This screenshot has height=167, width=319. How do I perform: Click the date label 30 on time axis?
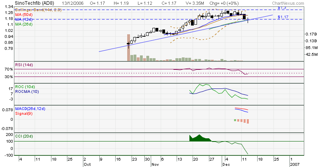pyautogui.click(x=148, y=159)
